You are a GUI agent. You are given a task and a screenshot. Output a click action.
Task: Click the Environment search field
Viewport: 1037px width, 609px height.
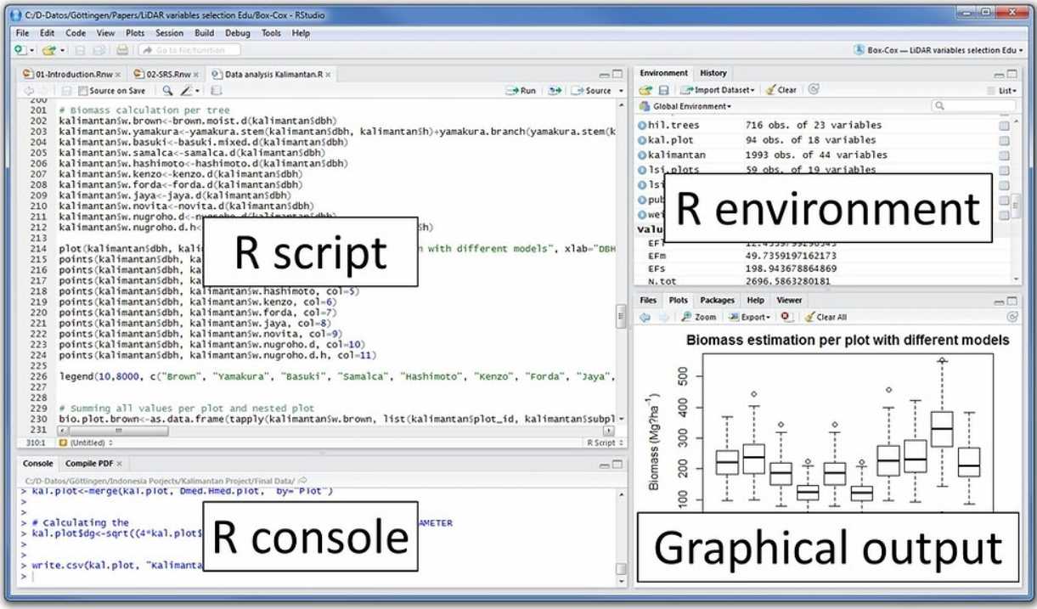[x=974, y=106]
